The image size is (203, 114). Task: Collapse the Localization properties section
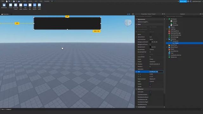pos(136,107)
